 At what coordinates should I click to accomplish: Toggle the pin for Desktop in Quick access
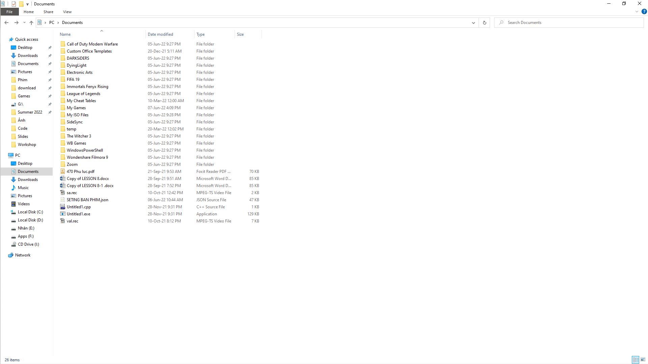[50, 48]
